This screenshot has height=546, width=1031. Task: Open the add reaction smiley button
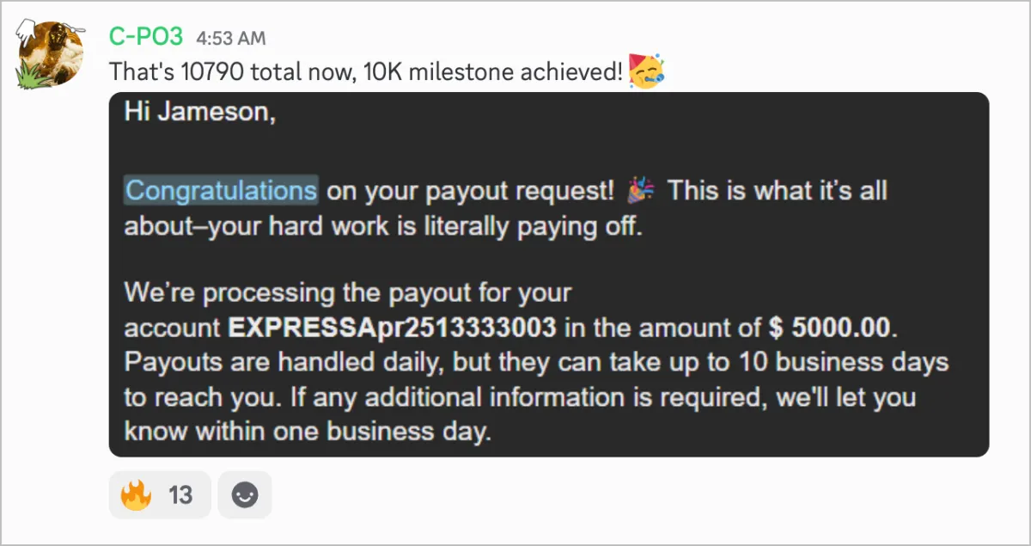(x=245, y=494)
